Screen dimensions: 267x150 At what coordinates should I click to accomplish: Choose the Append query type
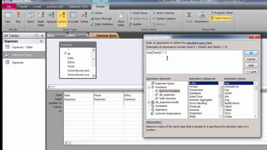coord(51,17)
